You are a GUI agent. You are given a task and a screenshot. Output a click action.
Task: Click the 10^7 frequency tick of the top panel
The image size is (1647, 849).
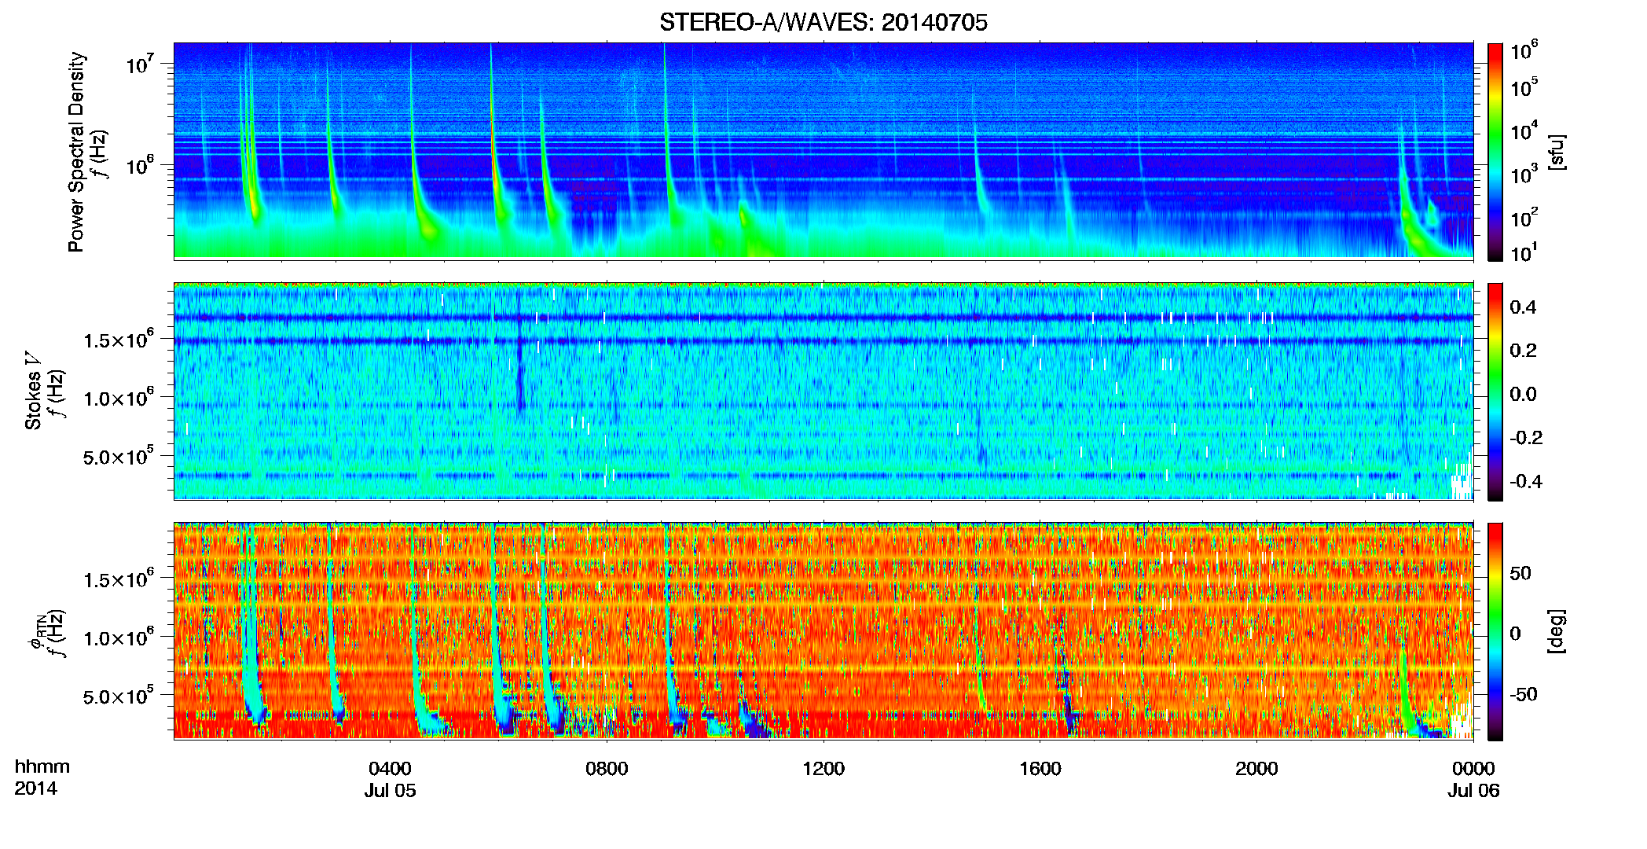139,63
